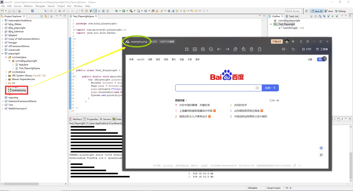The height and width of the screenshot is (191, 353).
Task: Expand the AutomationTestDemo project
Action: [2, 20]
